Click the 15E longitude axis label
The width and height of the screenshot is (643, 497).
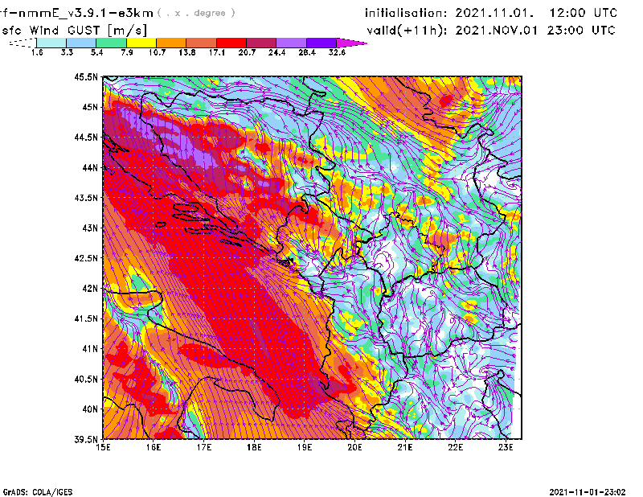click(103, 446)
